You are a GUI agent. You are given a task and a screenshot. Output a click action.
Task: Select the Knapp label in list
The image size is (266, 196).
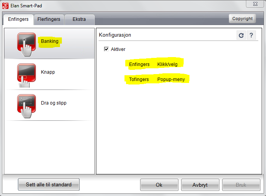click(x=48, y=72)
